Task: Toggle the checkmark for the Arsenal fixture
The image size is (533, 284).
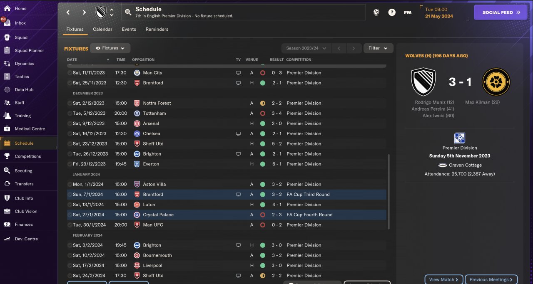Action: point(70,123)
